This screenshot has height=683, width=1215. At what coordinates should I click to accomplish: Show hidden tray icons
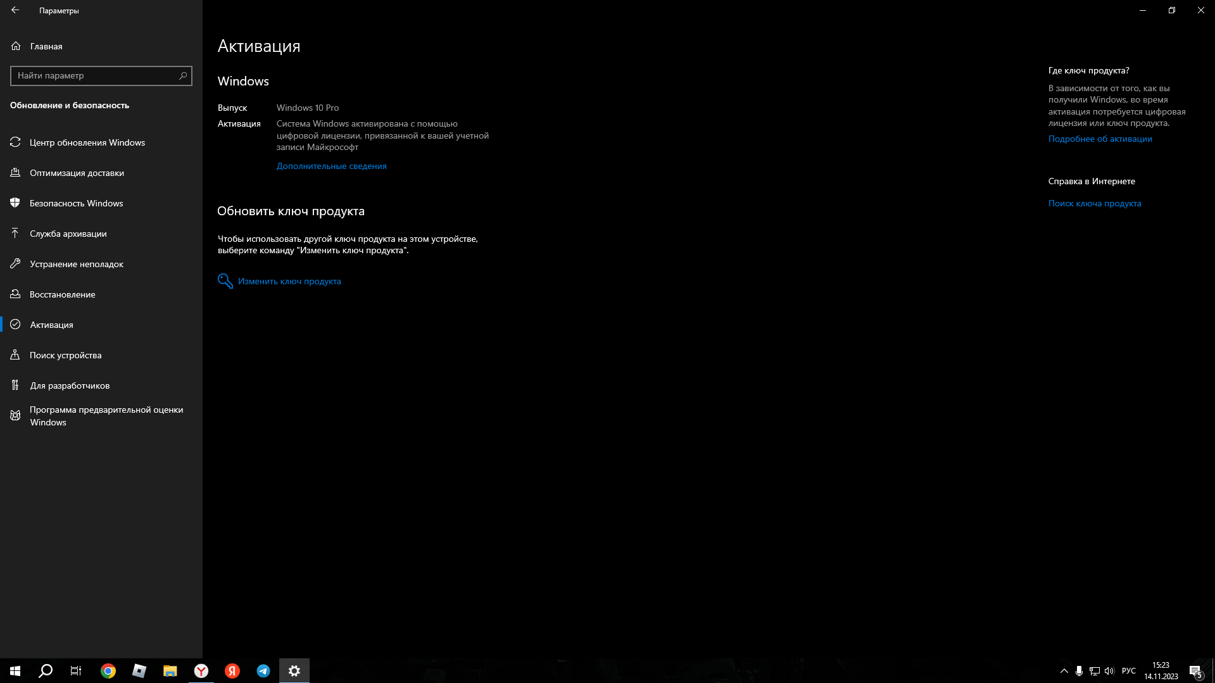(1064, 671)
